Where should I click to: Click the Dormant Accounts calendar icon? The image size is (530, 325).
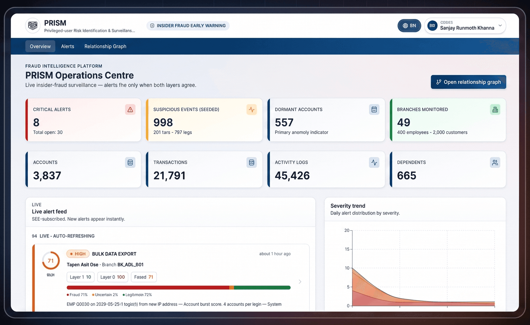point(374,109)
